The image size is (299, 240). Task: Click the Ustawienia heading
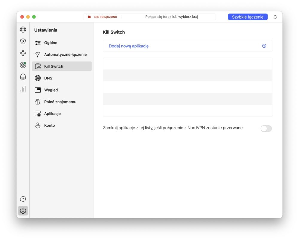click(x=46, y=30)
